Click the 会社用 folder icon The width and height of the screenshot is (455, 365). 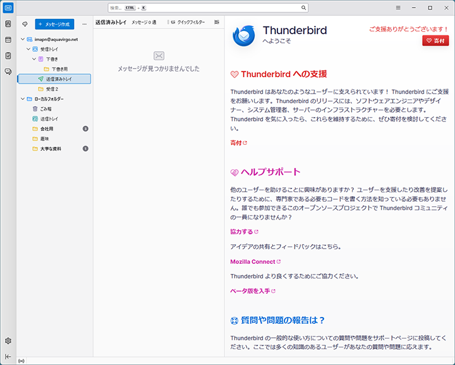(x=35, y=128)
